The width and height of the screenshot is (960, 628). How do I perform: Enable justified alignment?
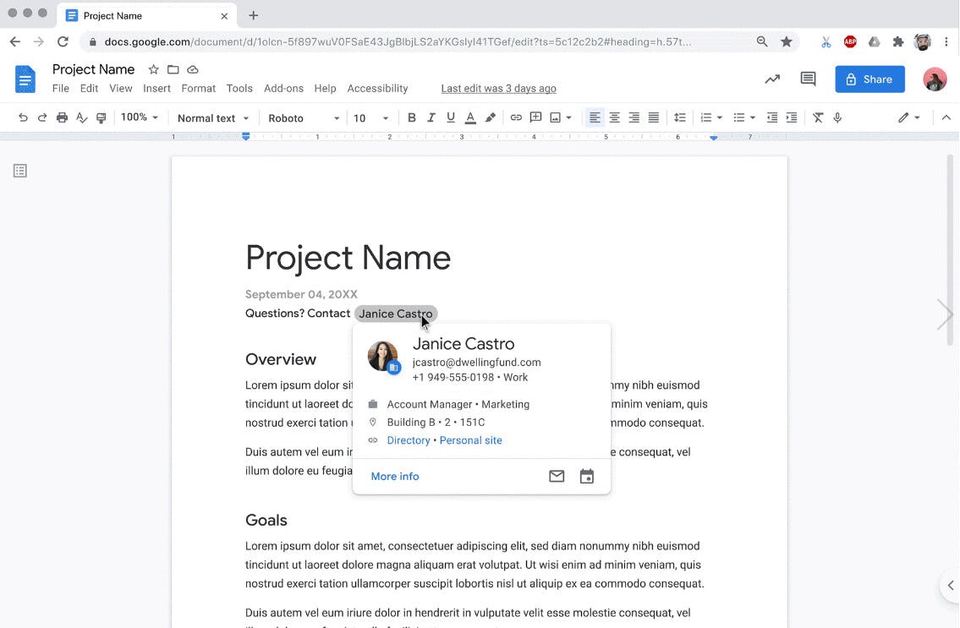click(653, 117)
